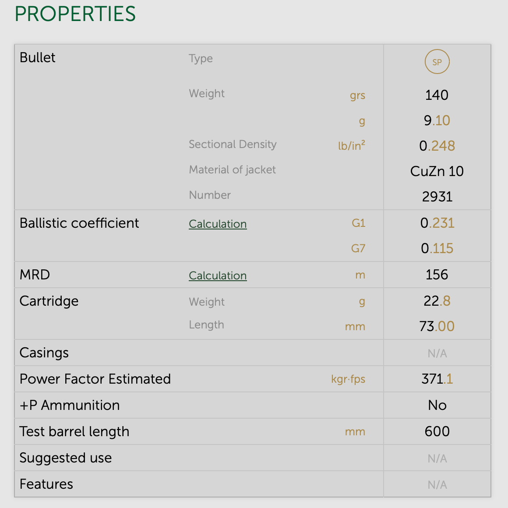Click the test barrel length 600

(437, 431)
